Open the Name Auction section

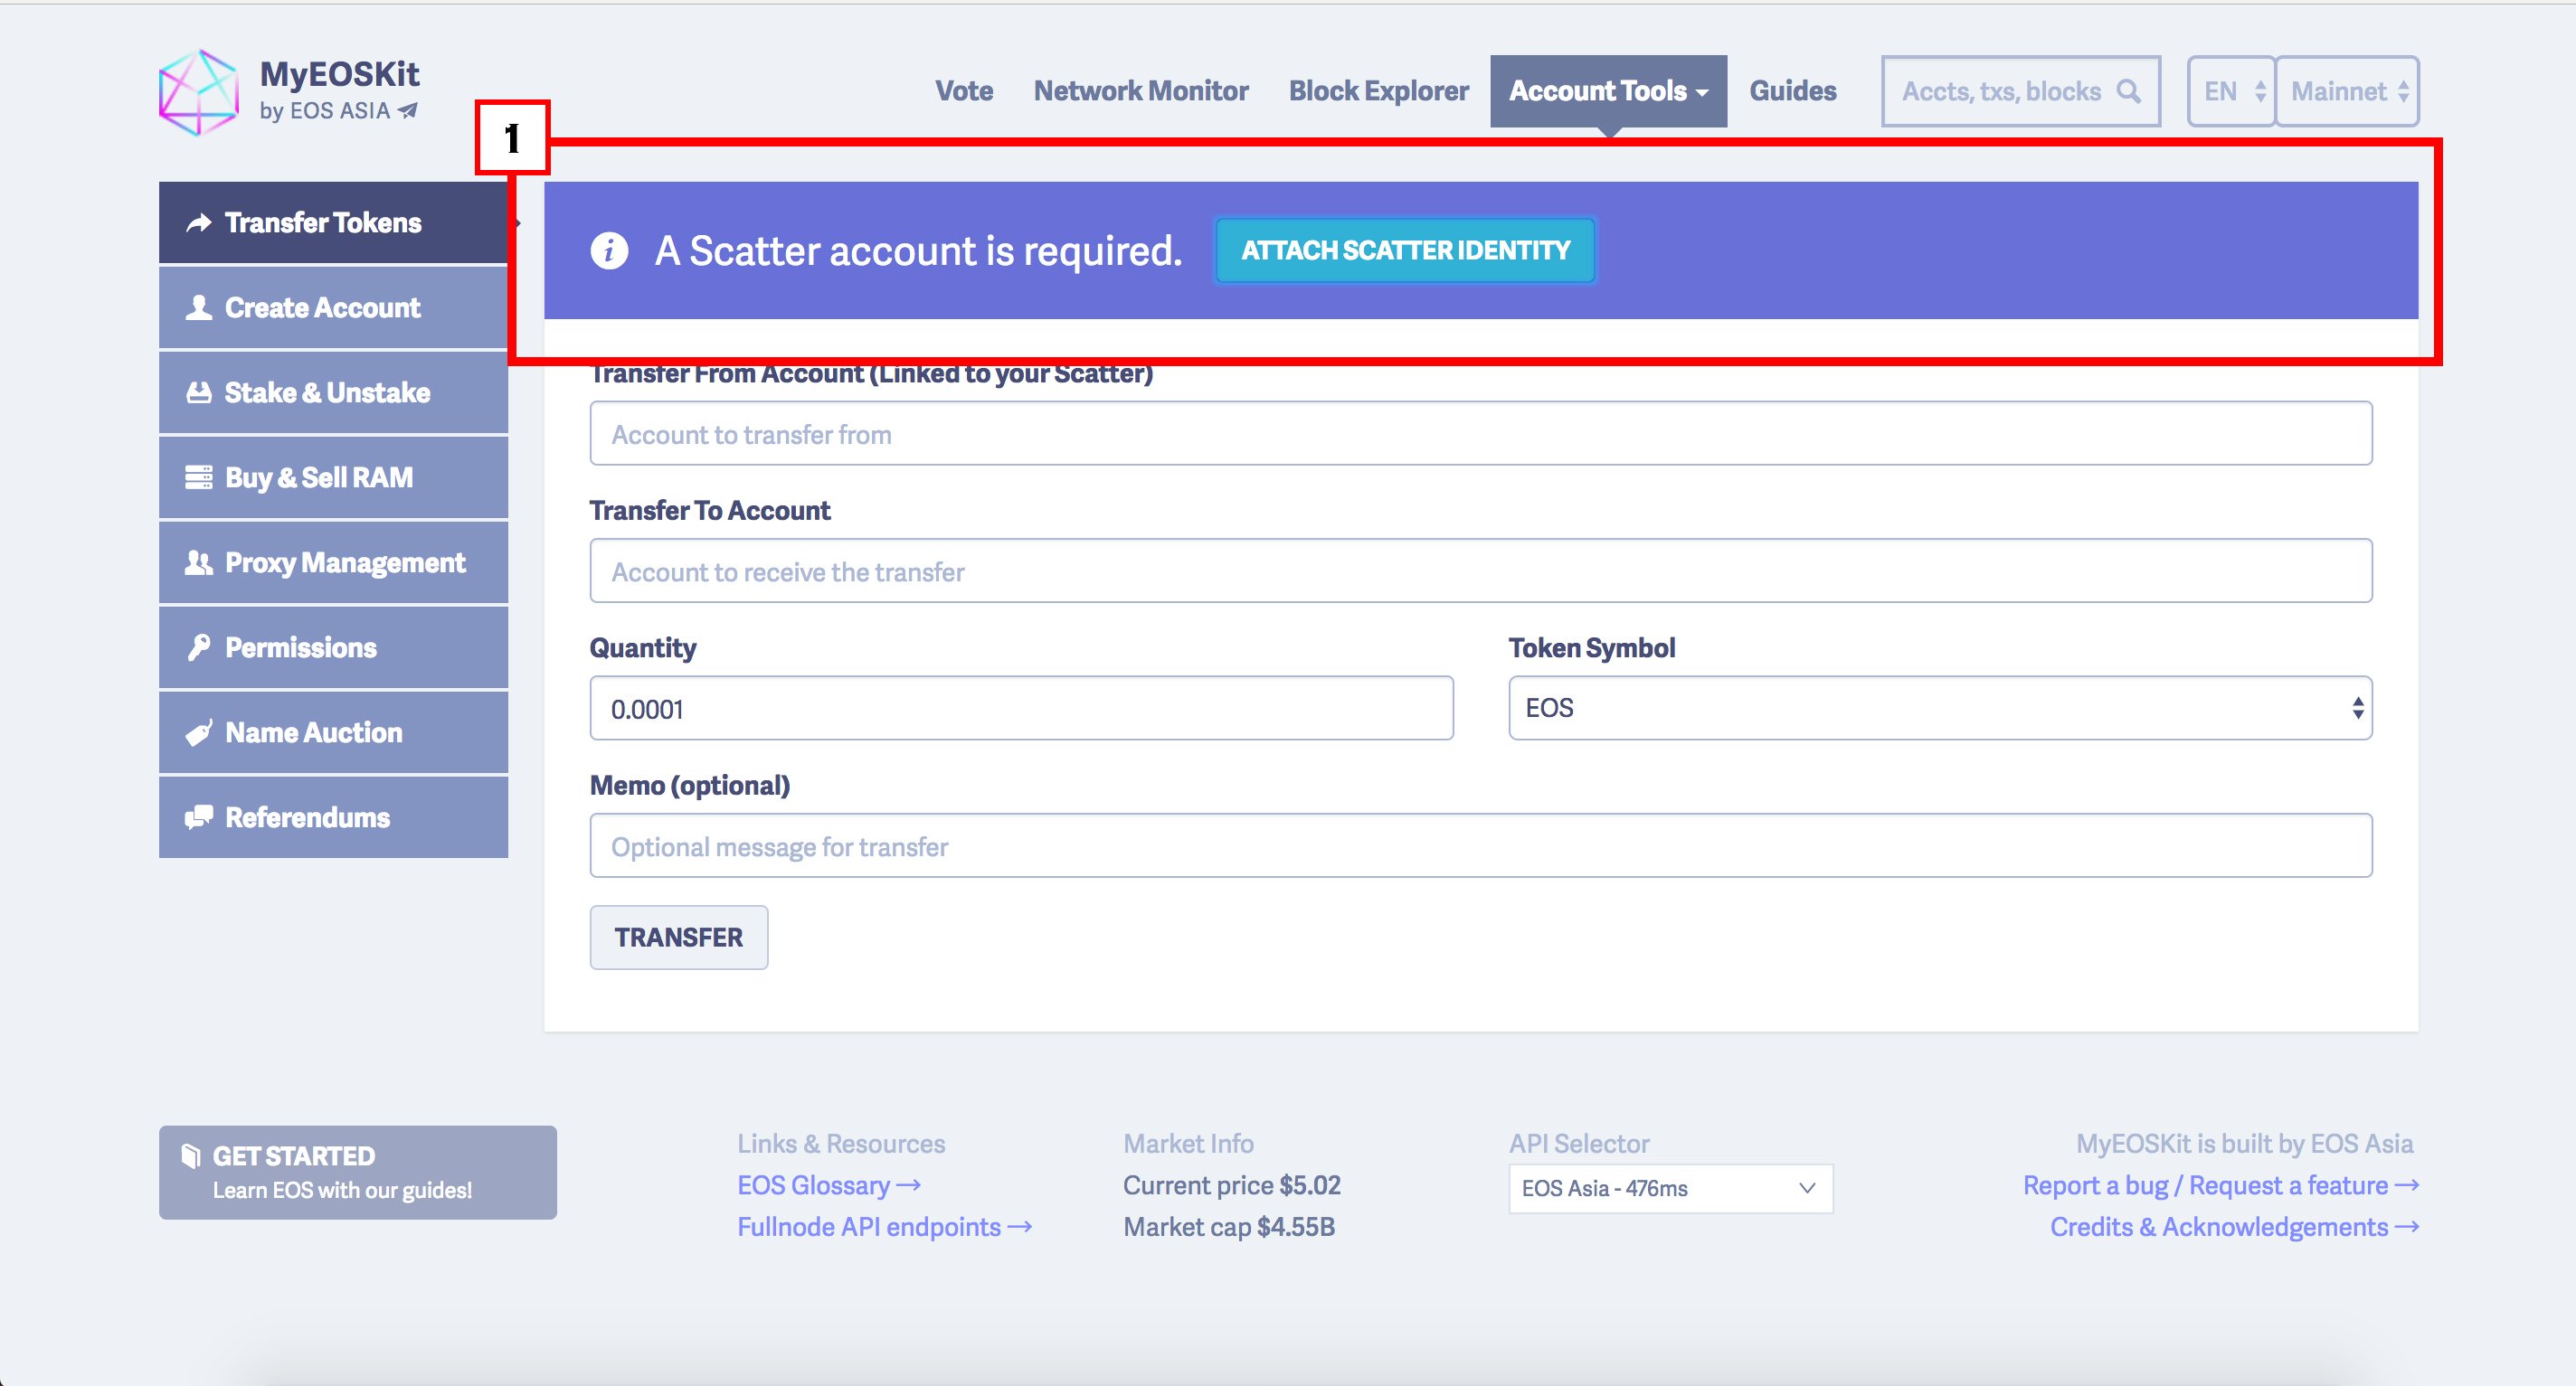point(333,732)
